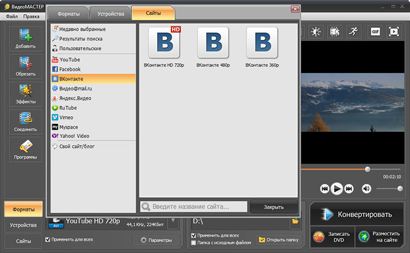Click the Параметры button
Viewport: 410px width, 253px height.
157,240
